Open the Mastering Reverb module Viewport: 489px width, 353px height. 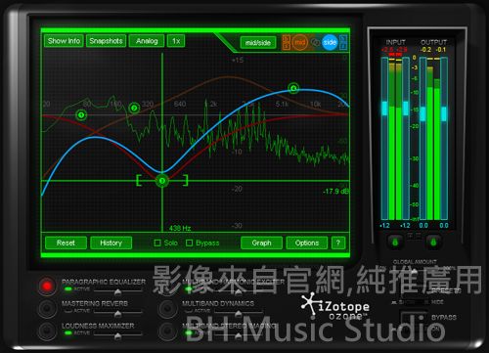(47, 308)
